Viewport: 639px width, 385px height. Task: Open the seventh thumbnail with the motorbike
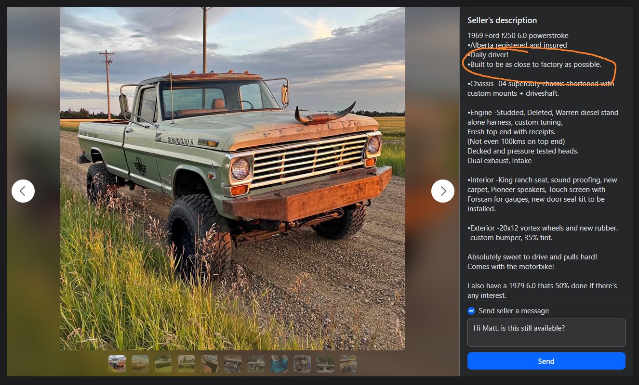(x=256, y=364)
